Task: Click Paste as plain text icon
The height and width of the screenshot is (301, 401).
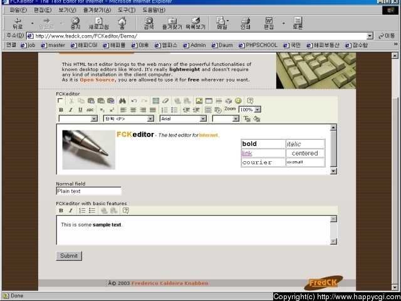Action: click(101, 101)
